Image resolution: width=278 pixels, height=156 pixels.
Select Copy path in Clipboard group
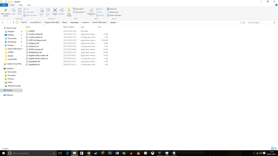[x=28, y=12]
